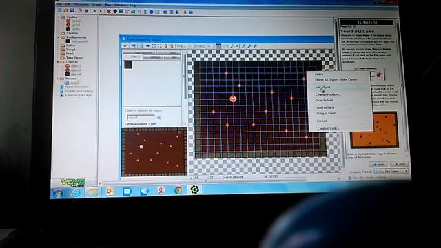Click the Open game folder icon
441x248 pixels.
(x=65, y=11)
